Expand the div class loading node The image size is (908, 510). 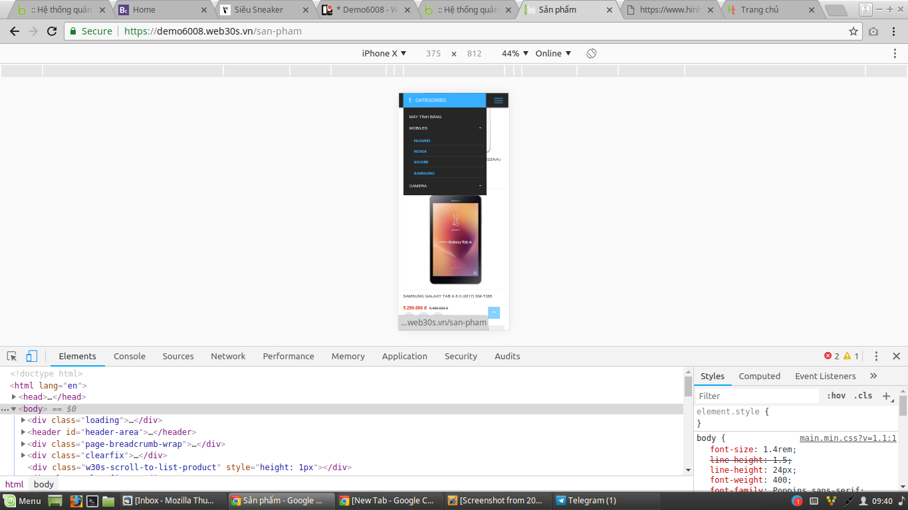pyautogui.click(x=24, y=420)
